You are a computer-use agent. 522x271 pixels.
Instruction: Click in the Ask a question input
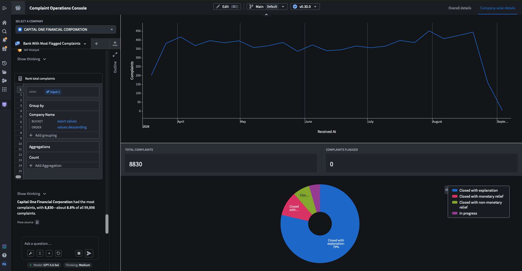(60, 244)
